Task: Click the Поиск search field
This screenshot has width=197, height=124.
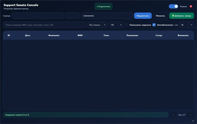Action: 44,25
